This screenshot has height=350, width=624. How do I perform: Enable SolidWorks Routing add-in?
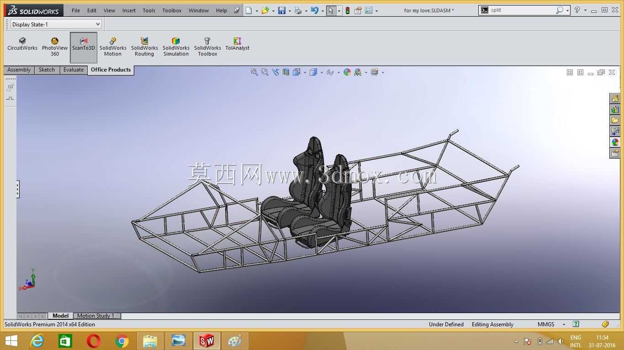point(144,47)
